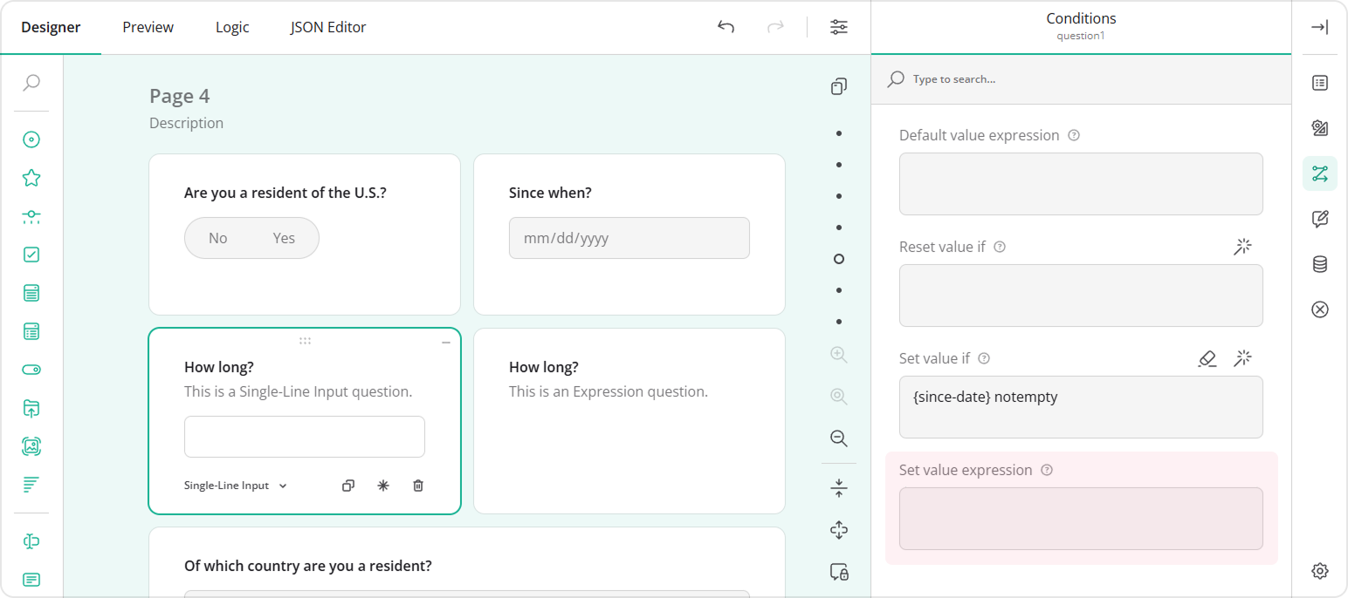
Task: Undo the last change
Action: click(x=726, y=27)
